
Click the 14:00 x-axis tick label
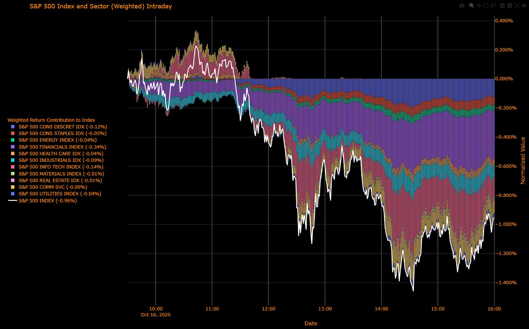pyautogui.click(x=381, y=309)
